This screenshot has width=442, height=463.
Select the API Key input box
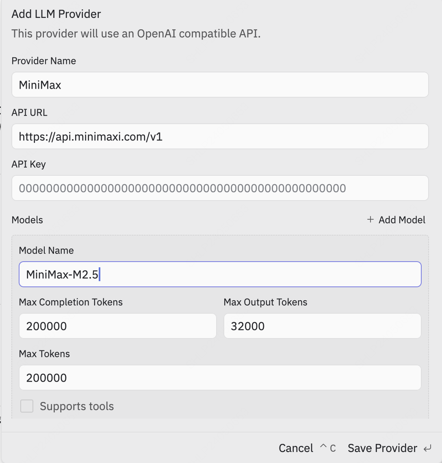pyautogui.click(x=220, y=188)
